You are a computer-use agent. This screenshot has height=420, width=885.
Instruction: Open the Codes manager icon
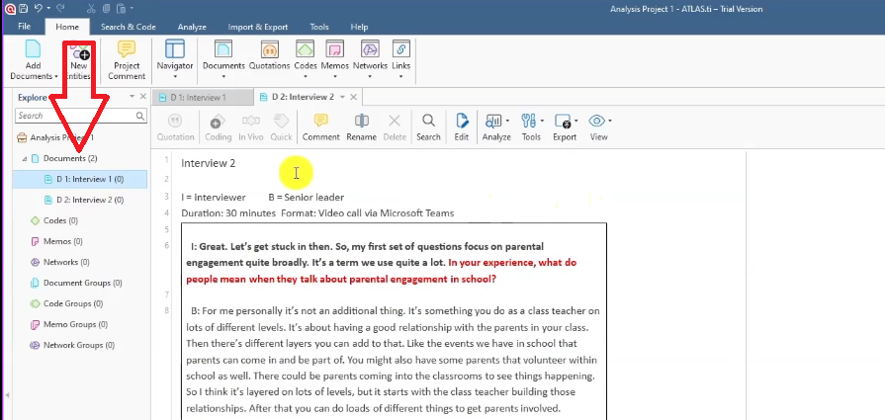pos(305,51)
